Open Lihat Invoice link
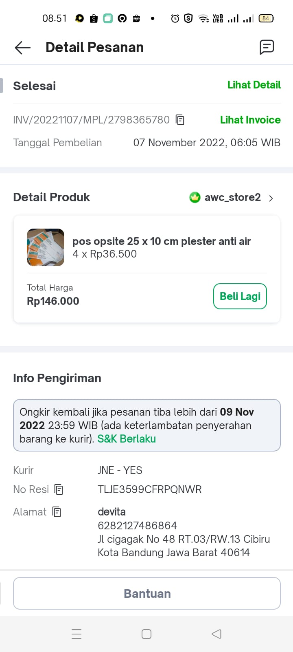 [x=250, y=120]
